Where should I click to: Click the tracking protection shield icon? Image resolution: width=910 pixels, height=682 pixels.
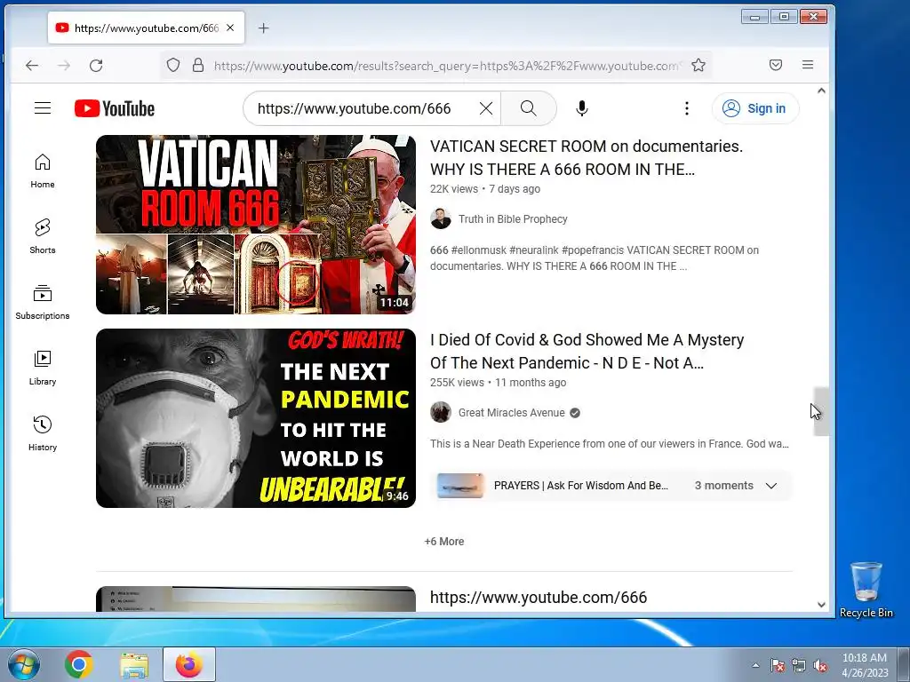(x=173, y=65)
